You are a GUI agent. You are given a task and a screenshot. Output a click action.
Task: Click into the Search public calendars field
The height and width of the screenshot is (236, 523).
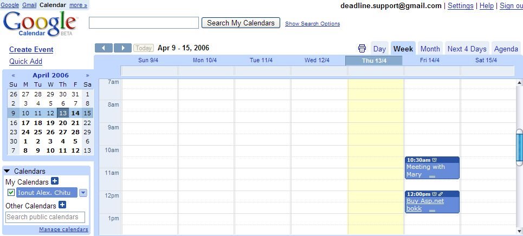pyautogui.click(x=45, y=217)
